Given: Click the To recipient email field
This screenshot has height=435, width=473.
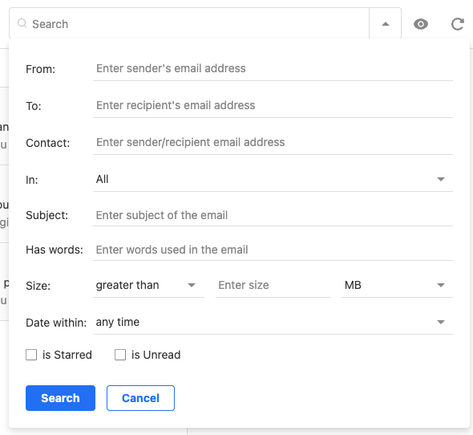Looking at the screenshot, I should click(x=273, y=106).
